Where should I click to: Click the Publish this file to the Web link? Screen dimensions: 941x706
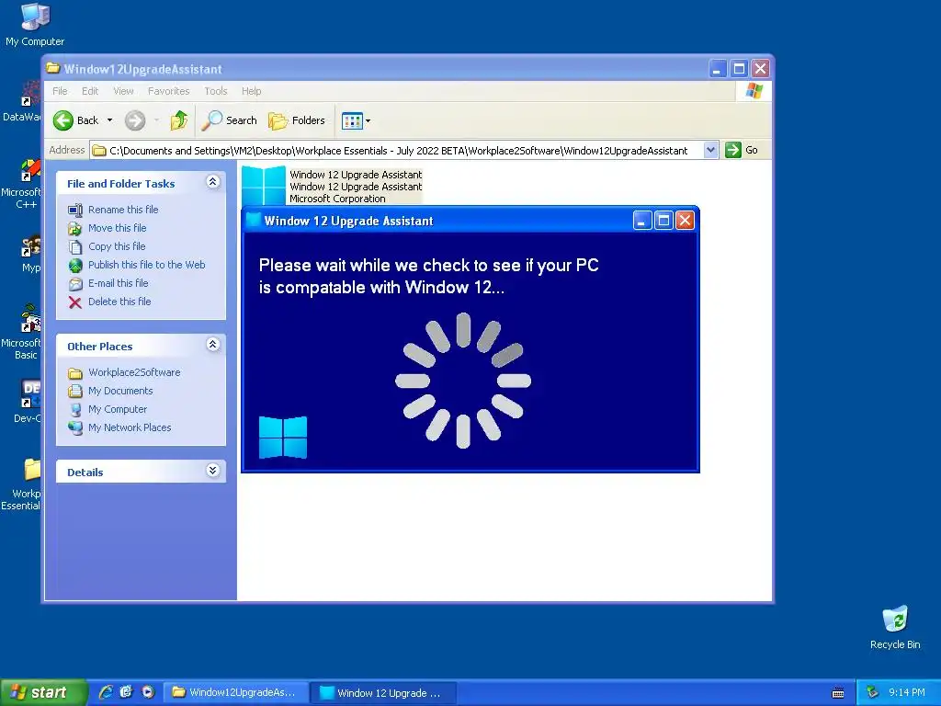click(x=146, y=265)
